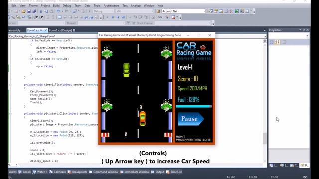Open the document tabs overflow dropdown arrow
Image resolution: width=319 pixels, height=179 pixels.
(265, 30)
